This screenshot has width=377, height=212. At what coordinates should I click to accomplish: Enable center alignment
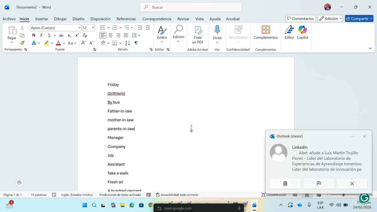[x=110, y=35]
